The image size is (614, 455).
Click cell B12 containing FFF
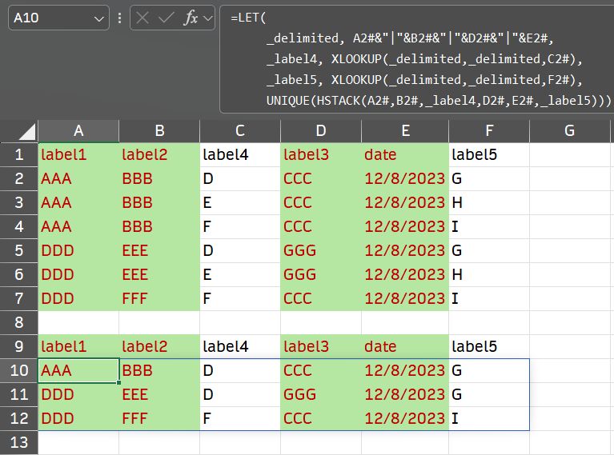(159, 418)
